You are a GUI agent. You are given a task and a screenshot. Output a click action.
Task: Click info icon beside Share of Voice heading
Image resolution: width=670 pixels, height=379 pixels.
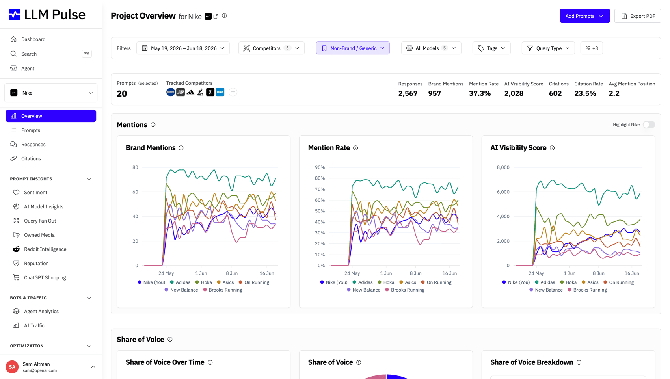170,340
